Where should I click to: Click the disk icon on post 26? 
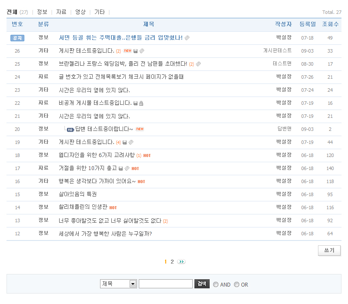coord(135,51)
